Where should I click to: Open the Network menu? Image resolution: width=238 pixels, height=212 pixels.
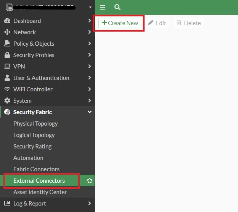[x=47, y=32]
